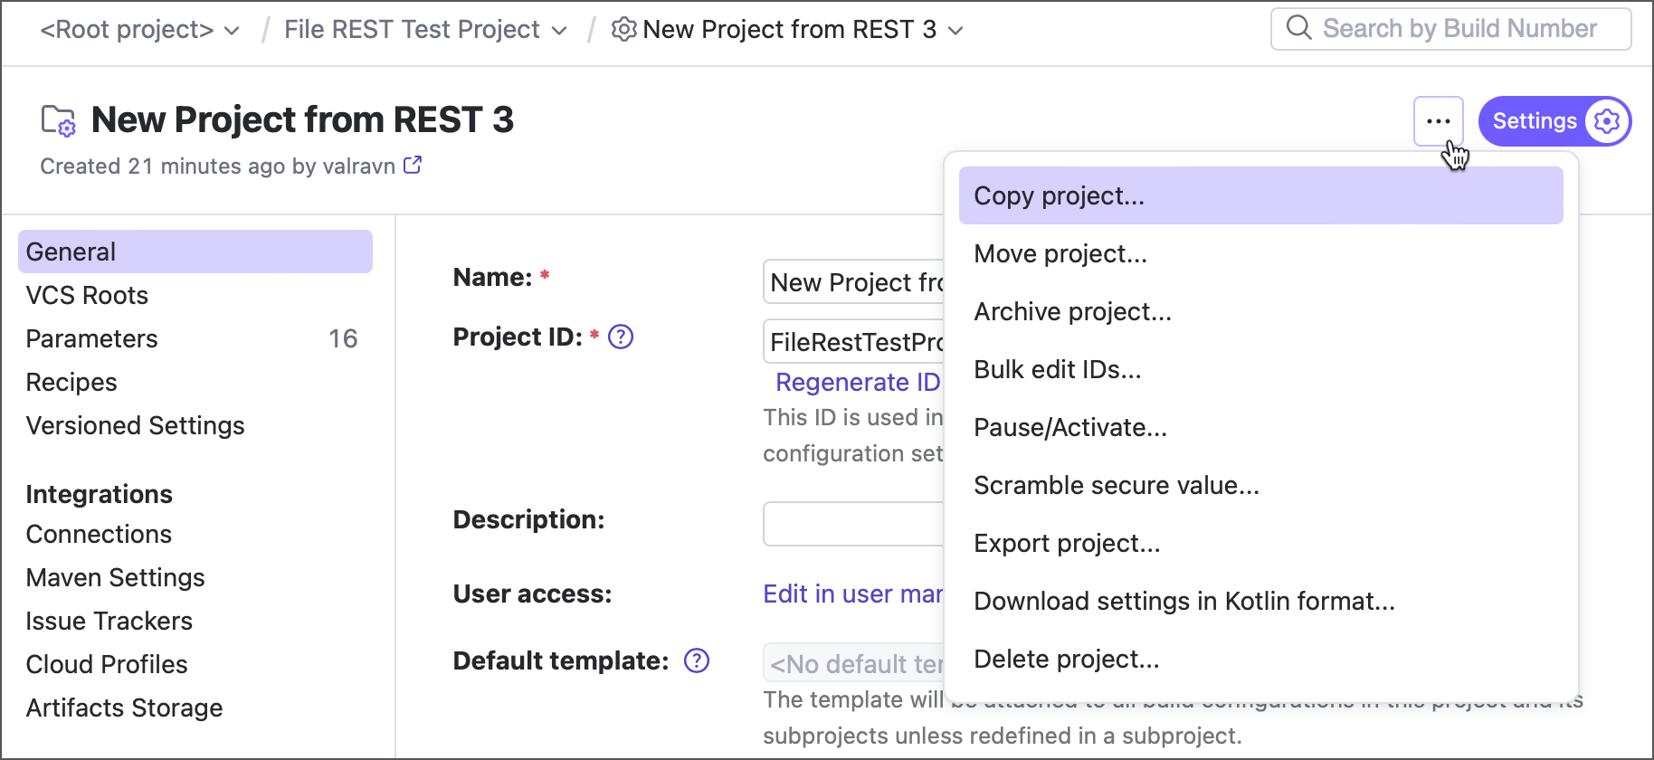Open the VCS Roots settings tab
1654x760 pixels.
[x=87, y=296]
